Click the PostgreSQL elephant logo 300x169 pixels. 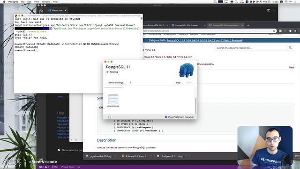point(186,70)
